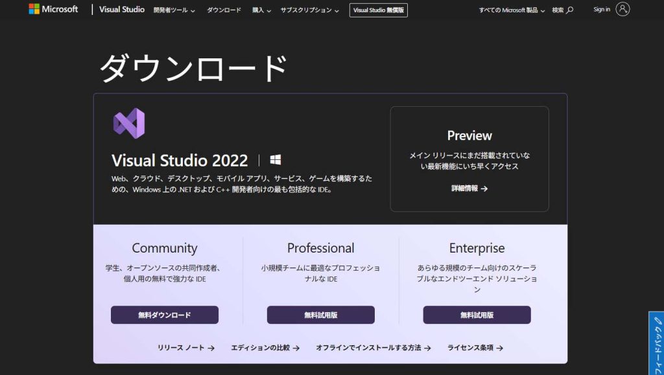Open the エディションの比較 link
The width and height of the screenshot is (664, 375).
coord(265,348)
